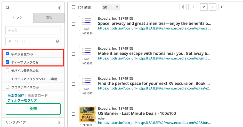Image resolution: width=243 pixels, height=127 pixels.
Task: Open the 50 results-per-page dropdown
Action: click(x=111, y=7)
